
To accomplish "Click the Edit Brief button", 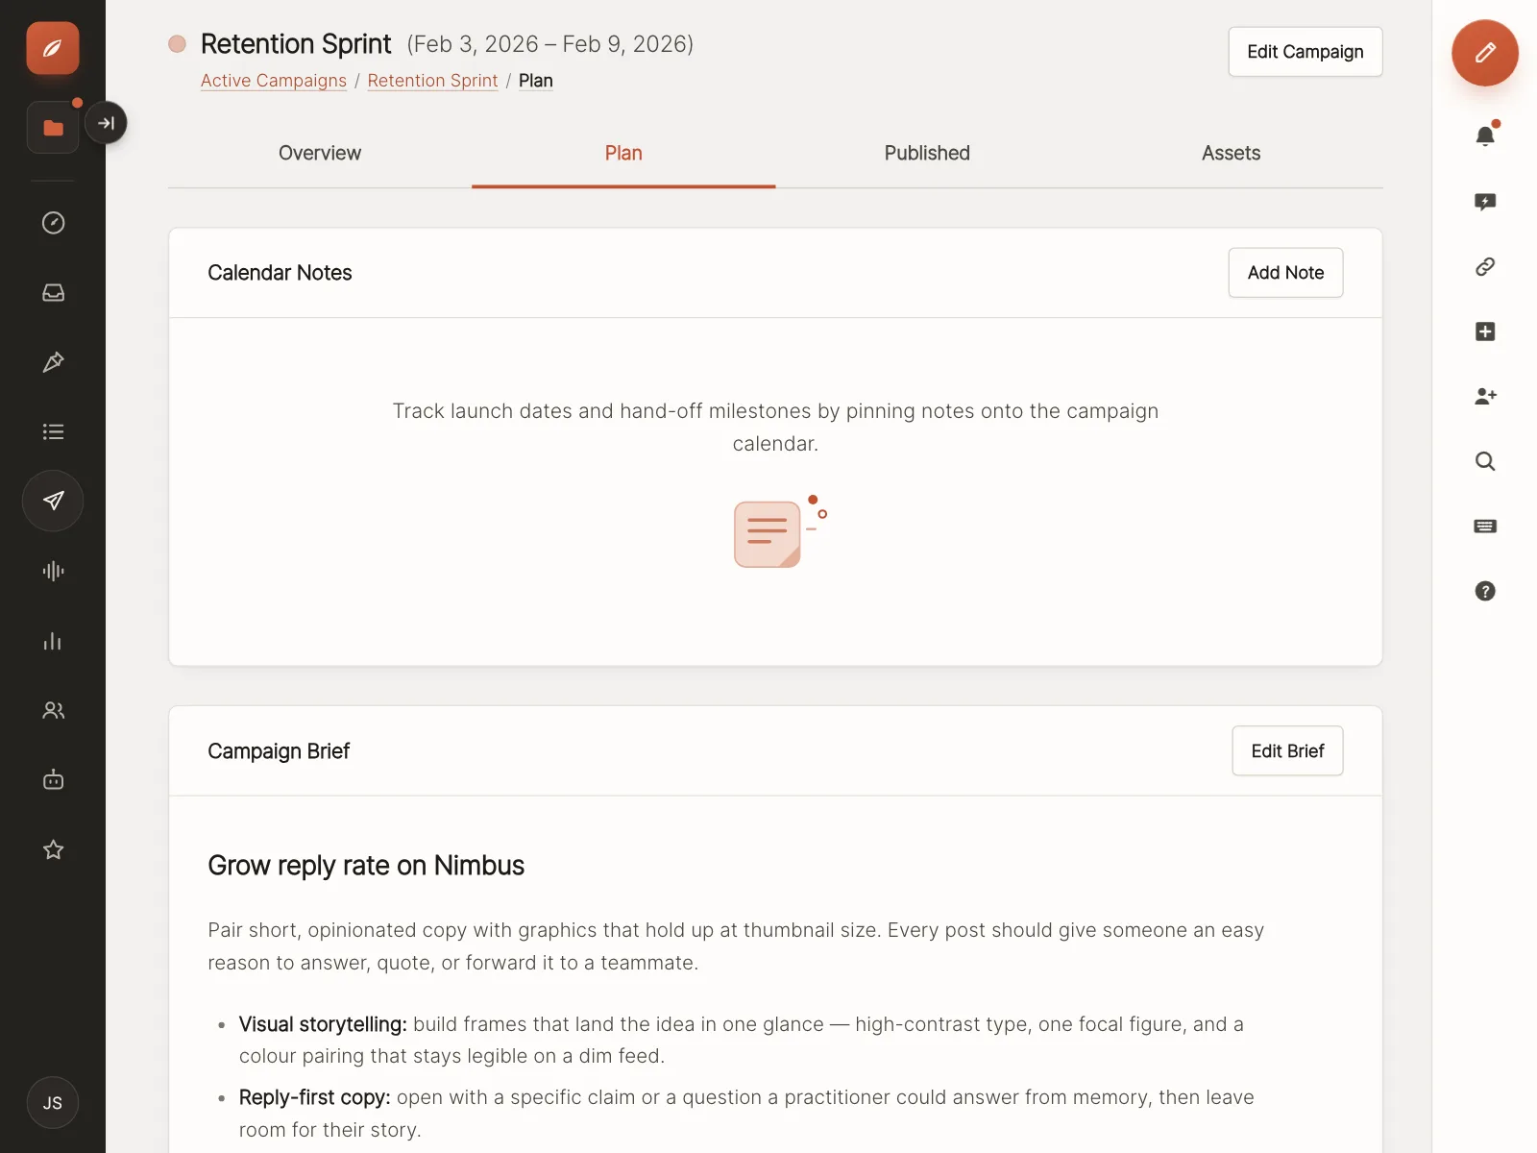I will coord(1287,750).
